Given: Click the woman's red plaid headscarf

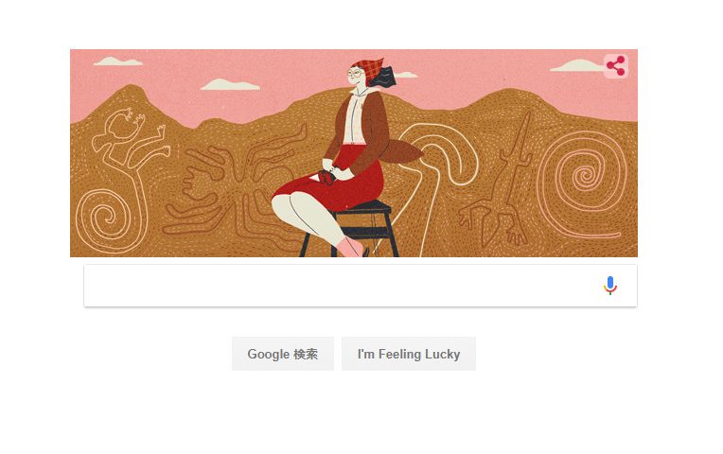Looking at the screenshot, I should [369, 68].
